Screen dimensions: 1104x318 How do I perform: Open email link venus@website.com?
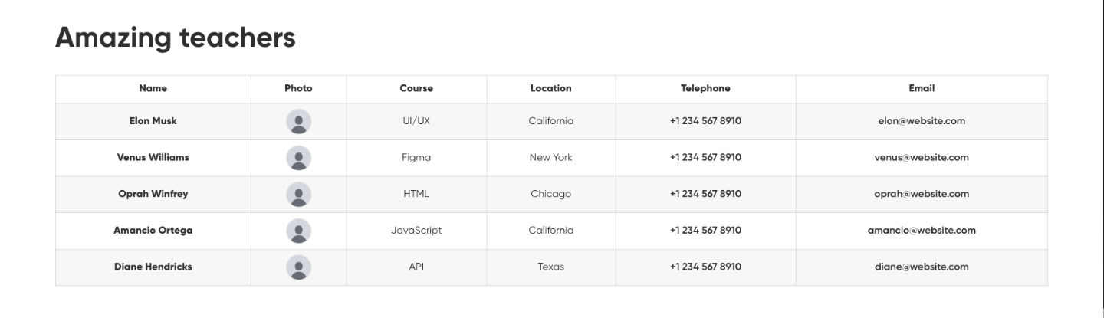tap(922, 158)
